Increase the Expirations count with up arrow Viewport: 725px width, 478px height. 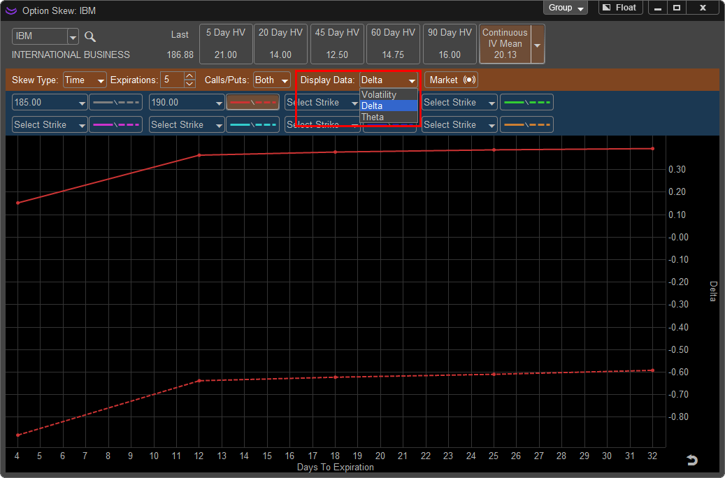point(189,75)
